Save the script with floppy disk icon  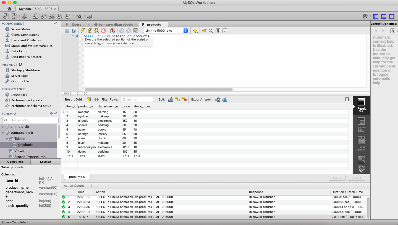click(74, 31)
